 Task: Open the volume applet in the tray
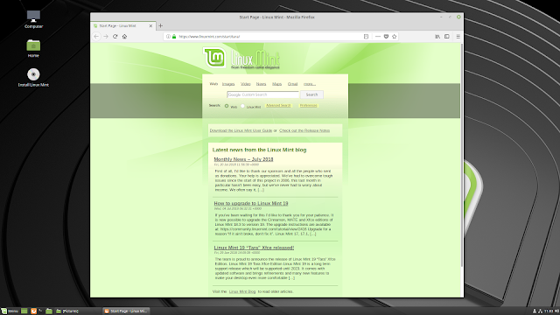point(556,311)
